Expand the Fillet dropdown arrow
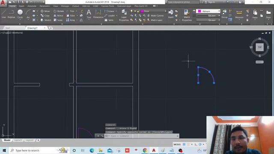Viewport: 274px width, 154px height. (x=77, y=15)
